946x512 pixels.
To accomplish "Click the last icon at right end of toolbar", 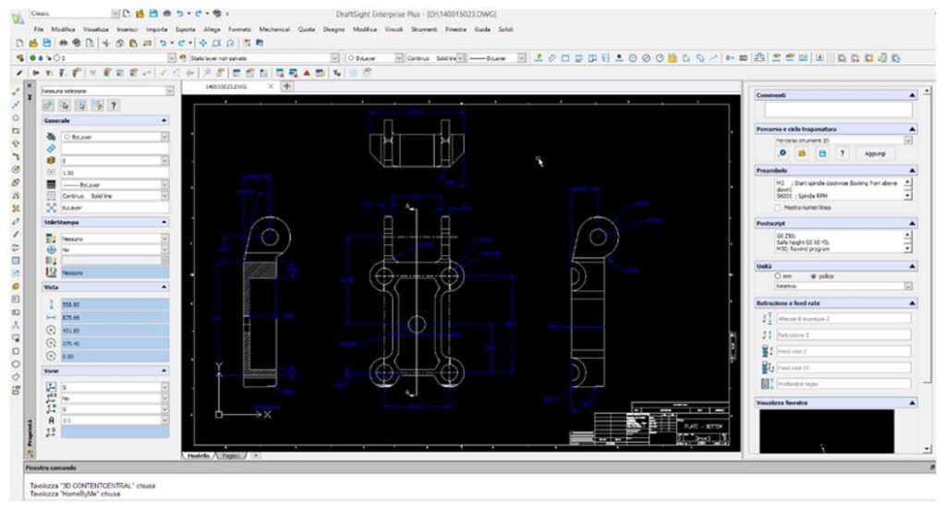I will coord(896,58).
